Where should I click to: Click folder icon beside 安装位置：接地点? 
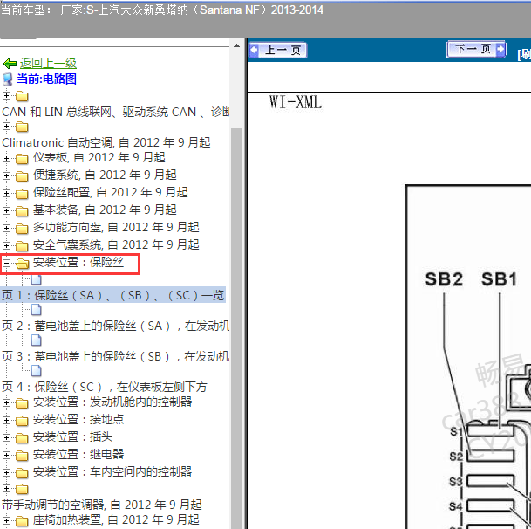coord(22,421)
